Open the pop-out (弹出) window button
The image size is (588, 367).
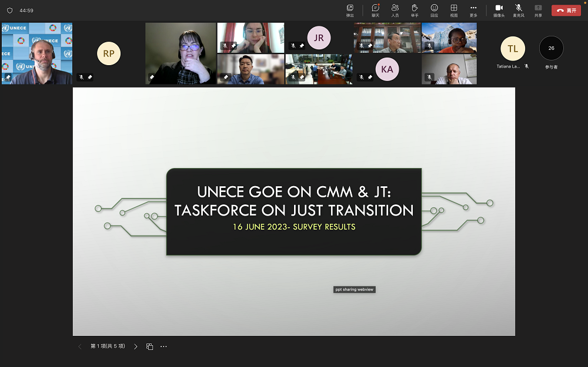point(350,11)
